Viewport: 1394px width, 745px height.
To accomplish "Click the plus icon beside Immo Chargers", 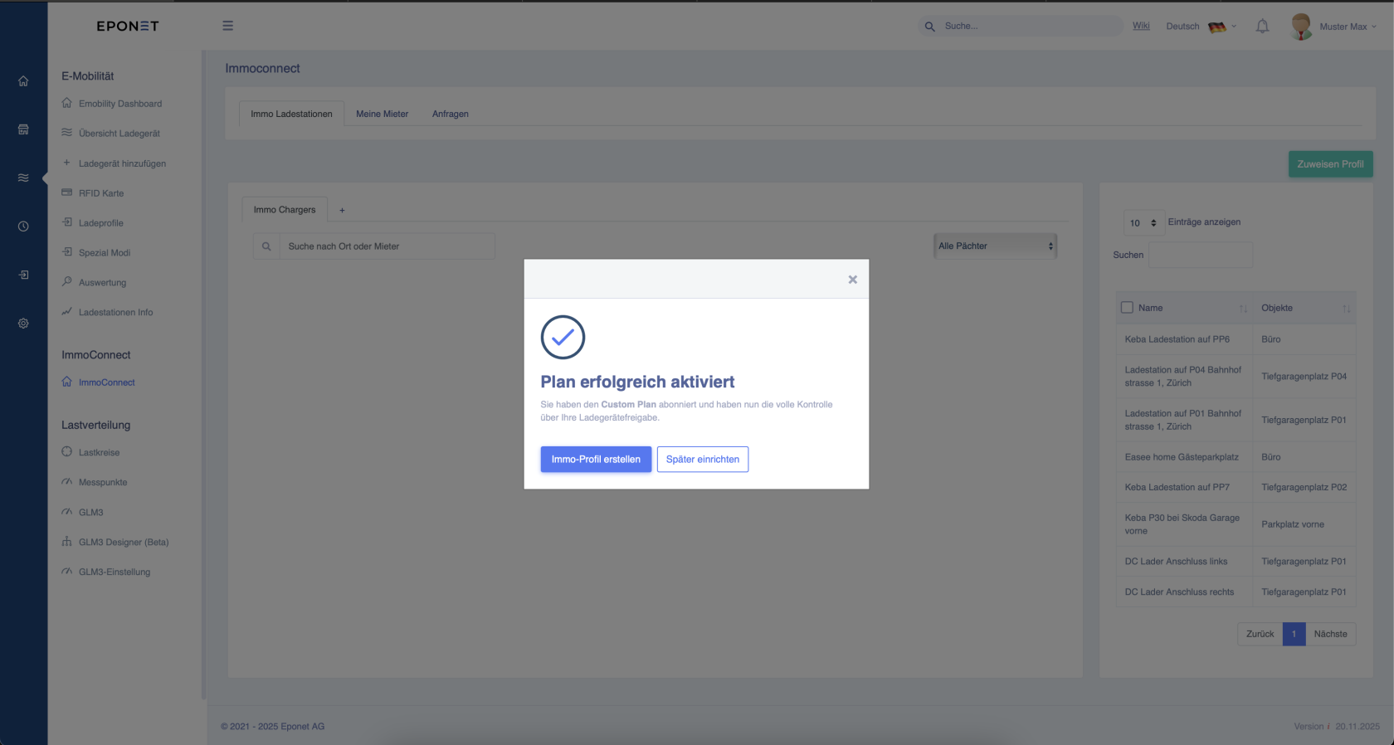I will click(342, 211).
